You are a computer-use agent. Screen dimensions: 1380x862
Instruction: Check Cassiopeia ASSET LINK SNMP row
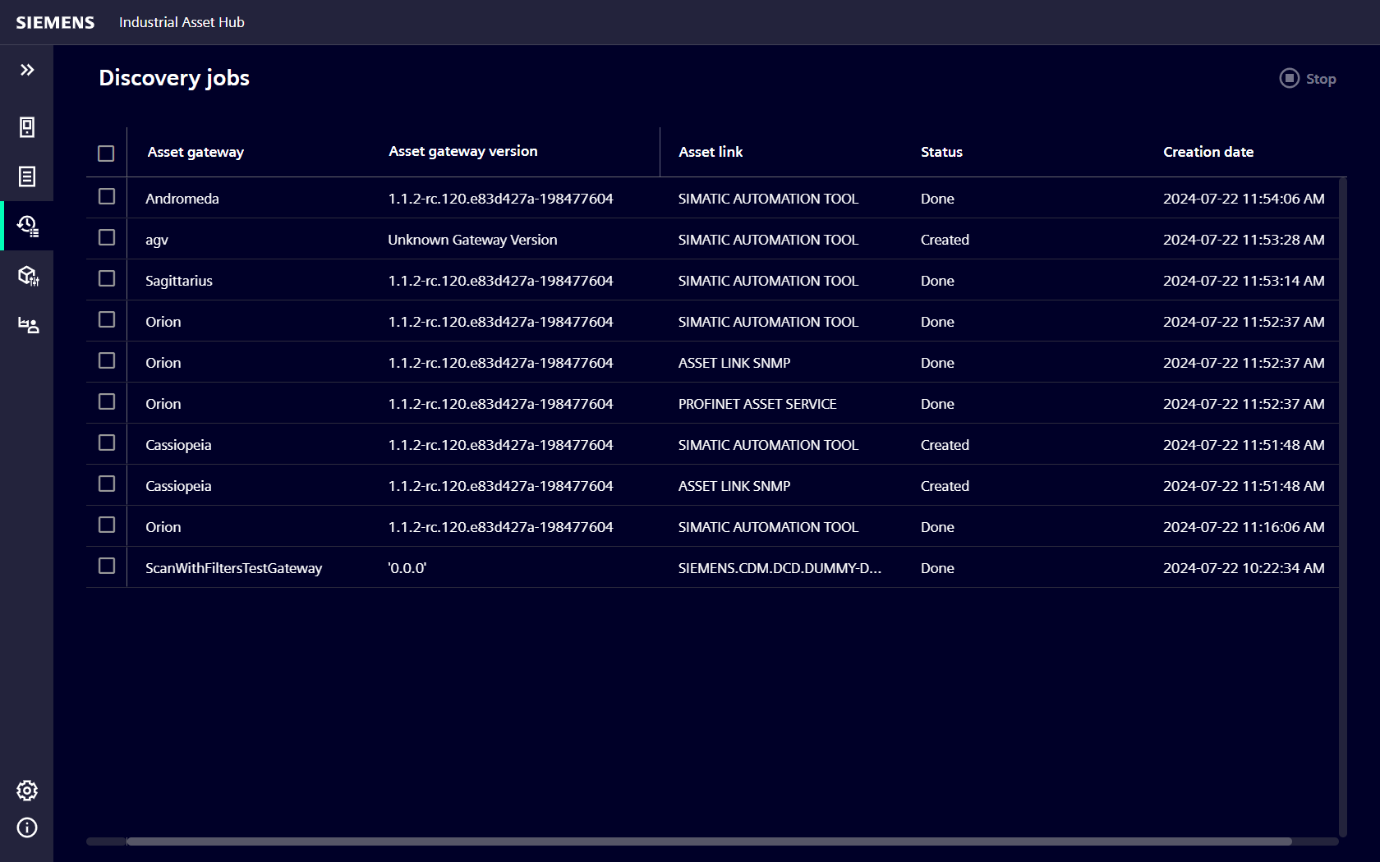coord(107,484)
